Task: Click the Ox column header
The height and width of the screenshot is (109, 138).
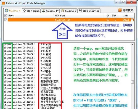Action: click(108, 15)
